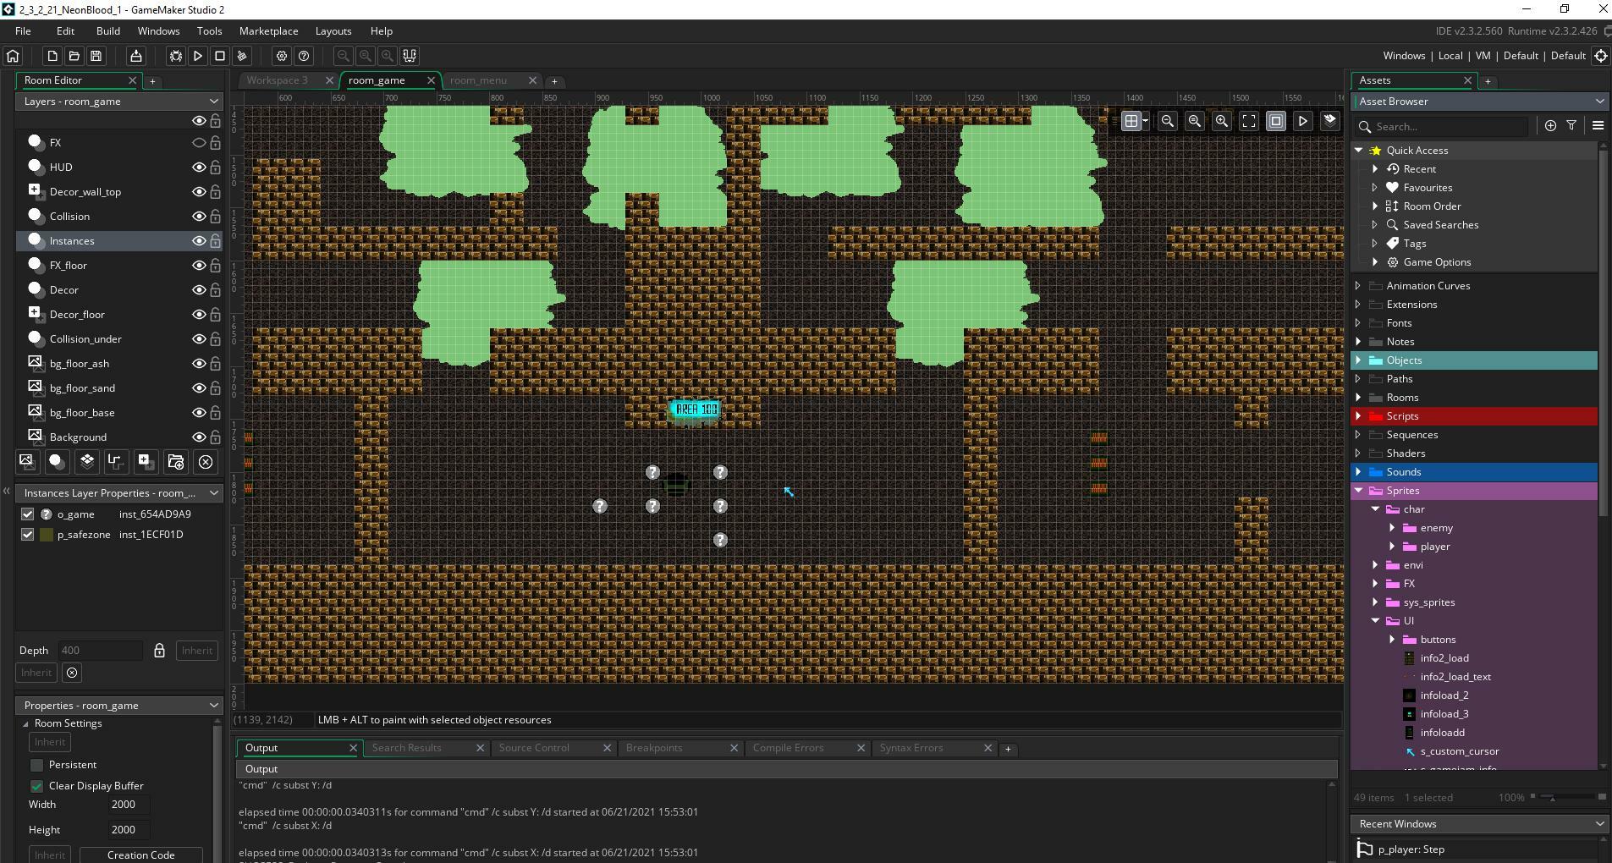Uncheck the o_game instance checkbox
Viewport: 1612px width, 863px height.
pos(28,514)
